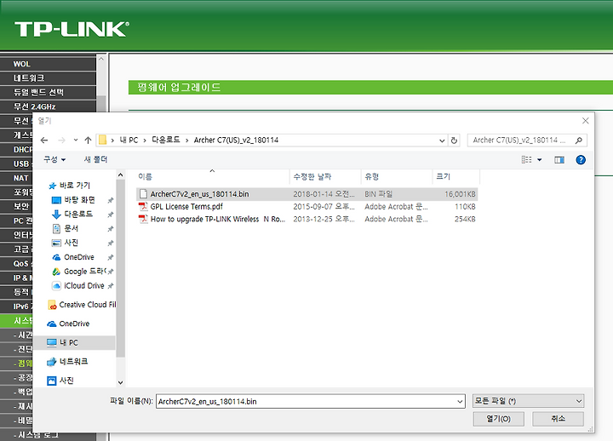This screenshot has height=441, width=613.
Task: Select 다운로드 in the address breadcrumb
Action: click(166, 140)
